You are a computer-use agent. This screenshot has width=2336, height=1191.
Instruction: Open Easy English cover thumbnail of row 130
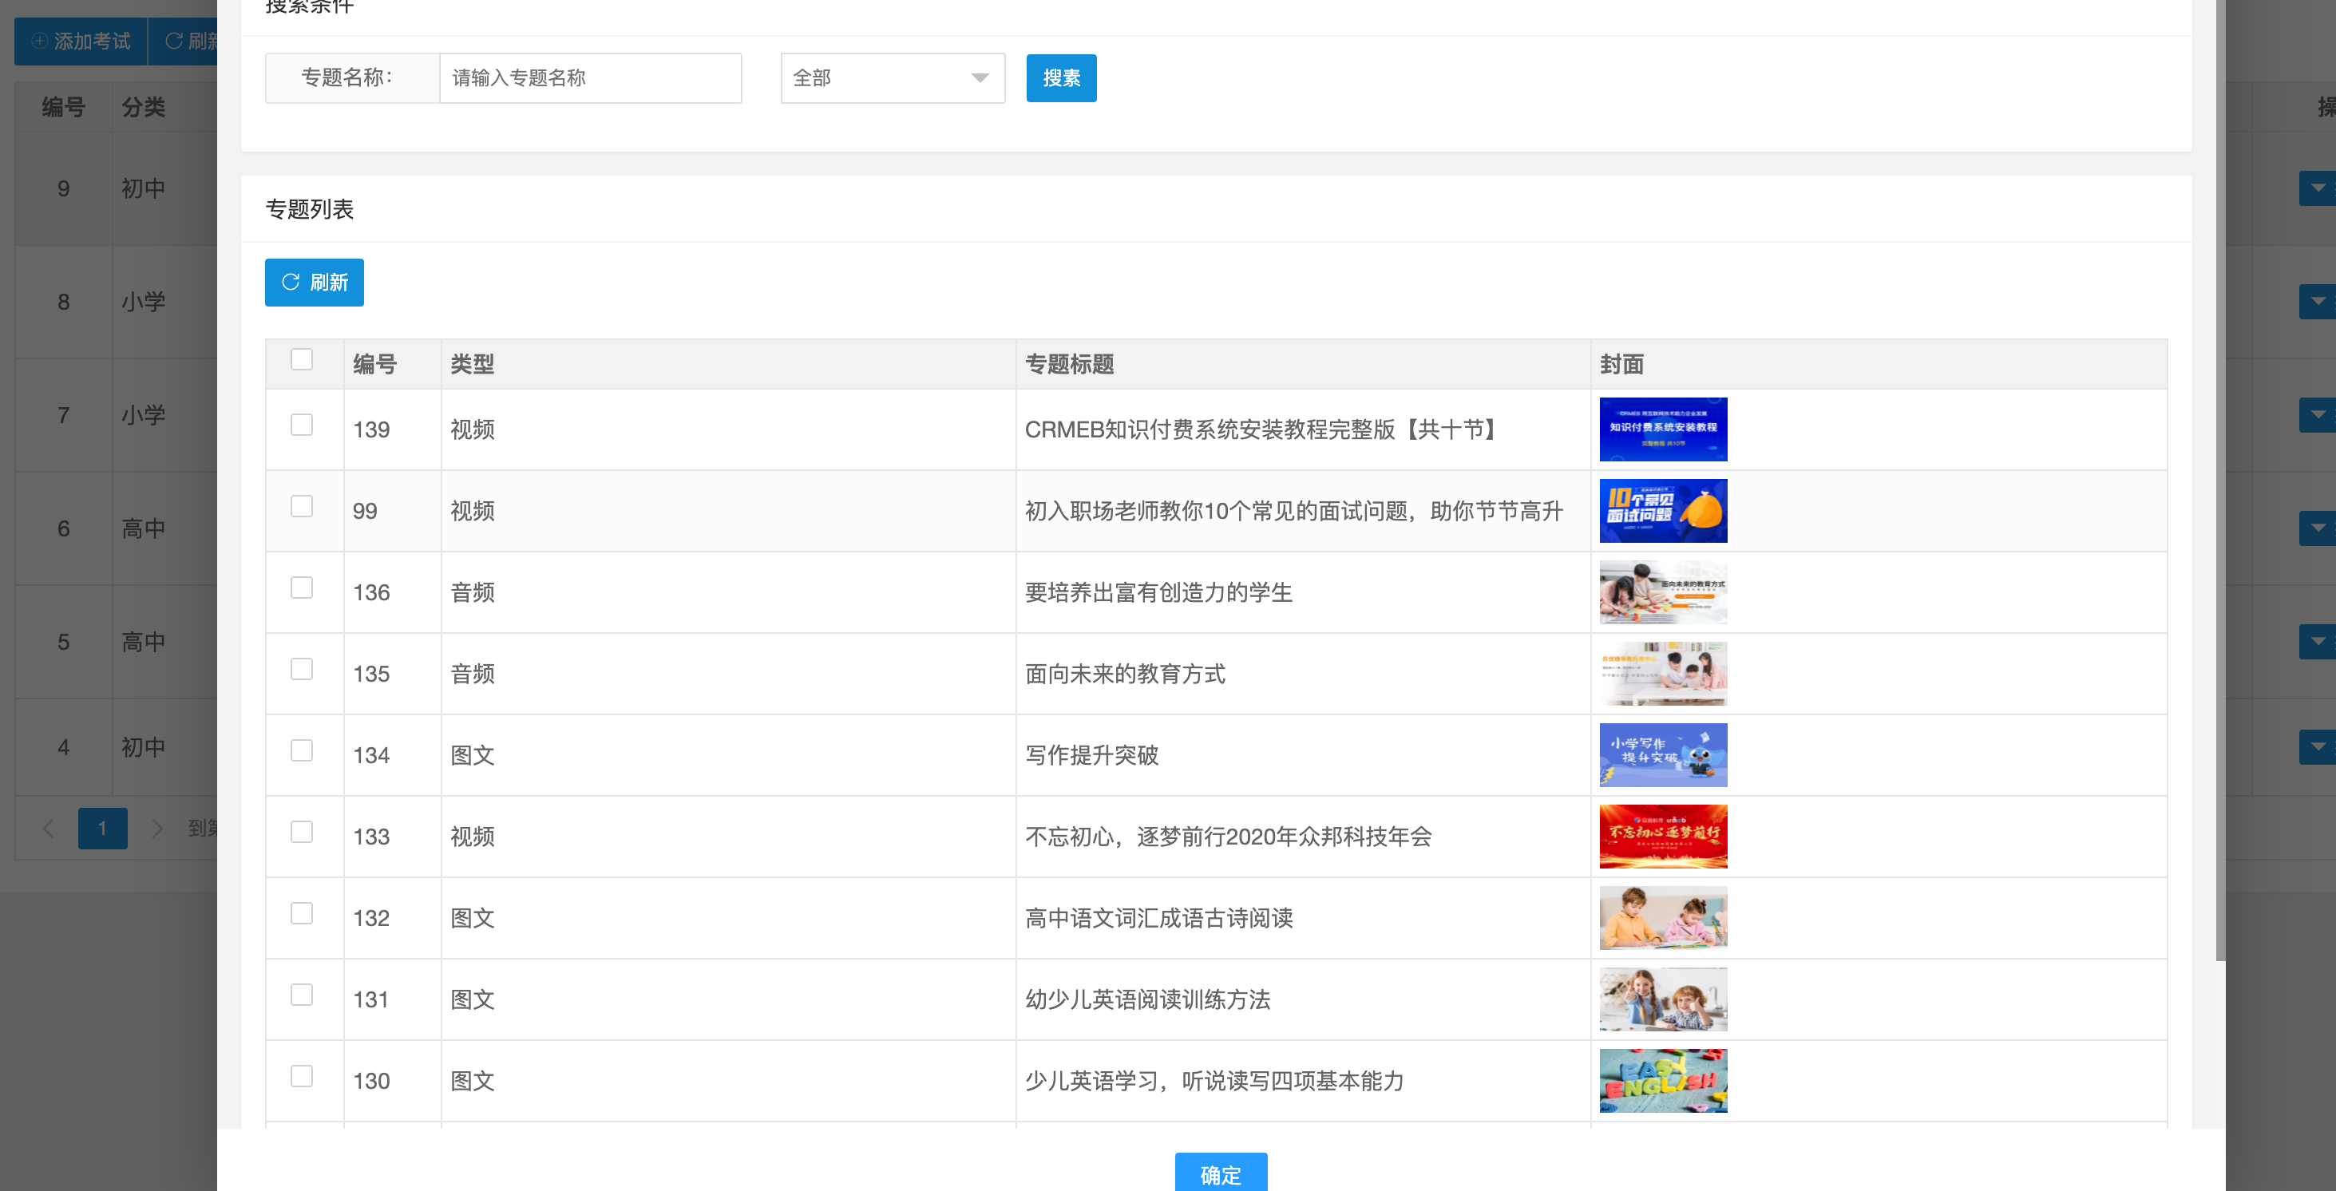pyautogui.click(x=1663, y=1082)
